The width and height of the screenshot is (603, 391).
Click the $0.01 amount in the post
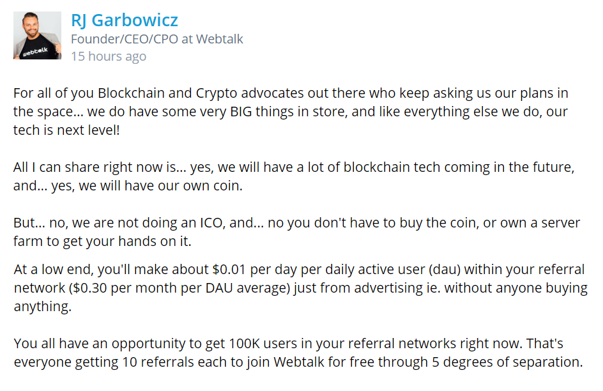coord(229,269)
